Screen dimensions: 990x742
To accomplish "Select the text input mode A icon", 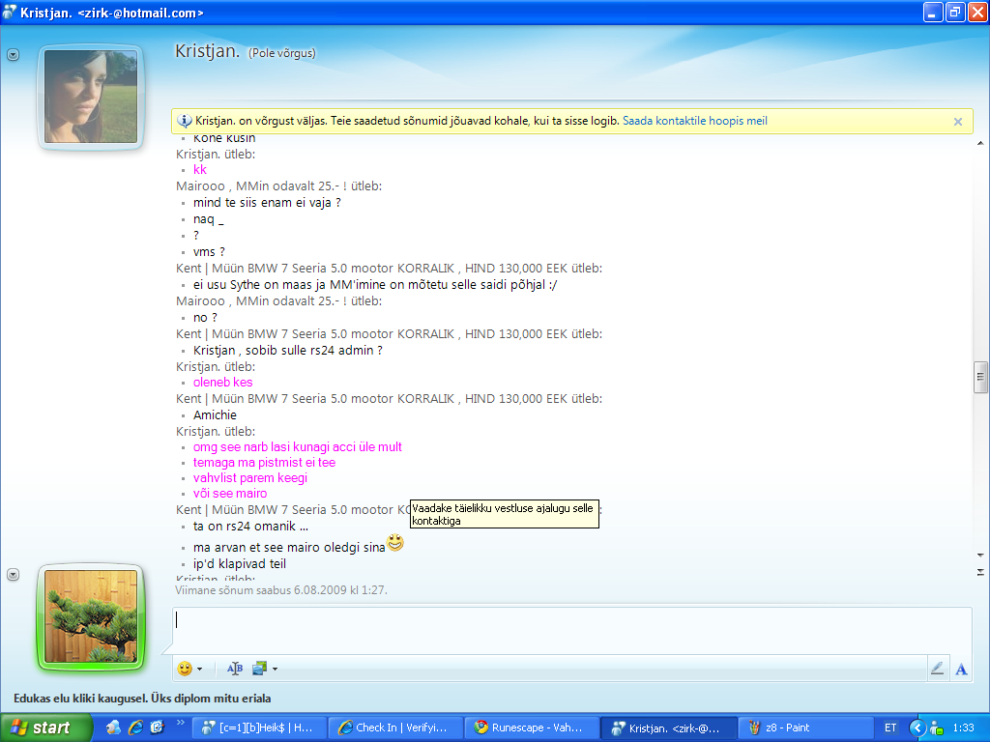I will pyautogui.click(x=961, y=669).
